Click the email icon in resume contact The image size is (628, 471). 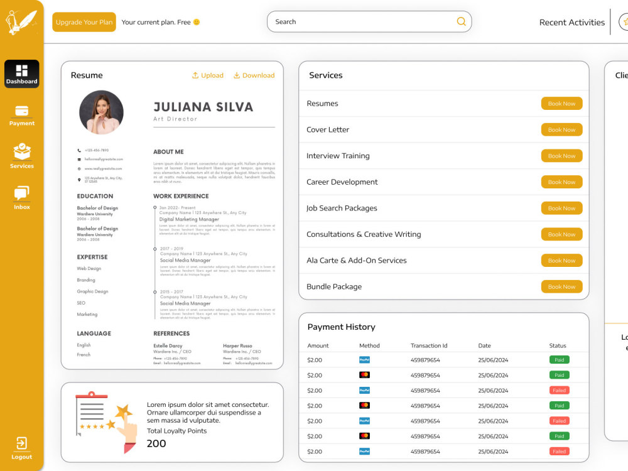[79, 160]
